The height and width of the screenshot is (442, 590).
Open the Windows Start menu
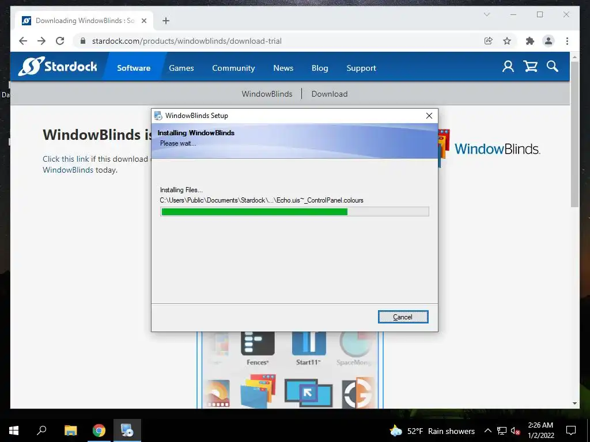(14, 430)
